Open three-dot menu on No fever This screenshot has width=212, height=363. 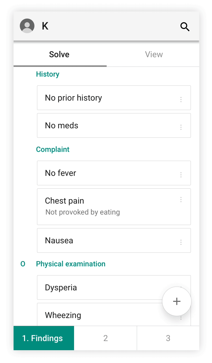click(181, 175)
